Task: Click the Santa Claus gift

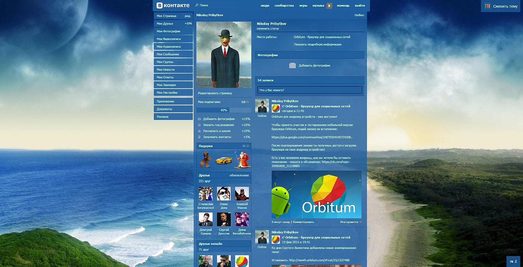Action: [x=242, y=159]
